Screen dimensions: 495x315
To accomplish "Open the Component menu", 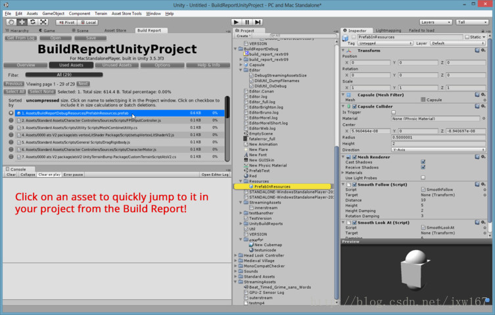I will [x=80, y=14].
